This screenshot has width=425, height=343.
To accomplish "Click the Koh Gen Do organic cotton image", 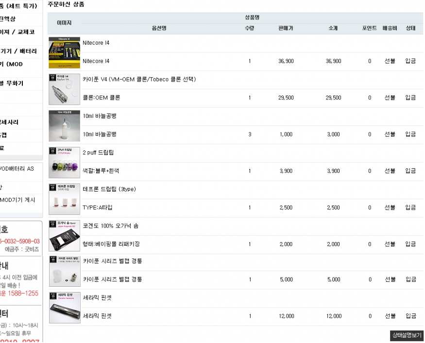I will (65, 235).
